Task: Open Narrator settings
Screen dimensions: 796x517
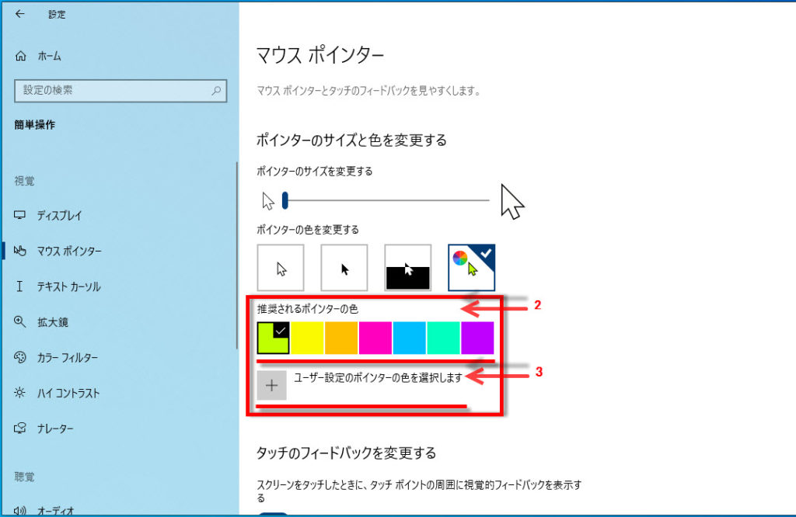Action: (54, 429)
